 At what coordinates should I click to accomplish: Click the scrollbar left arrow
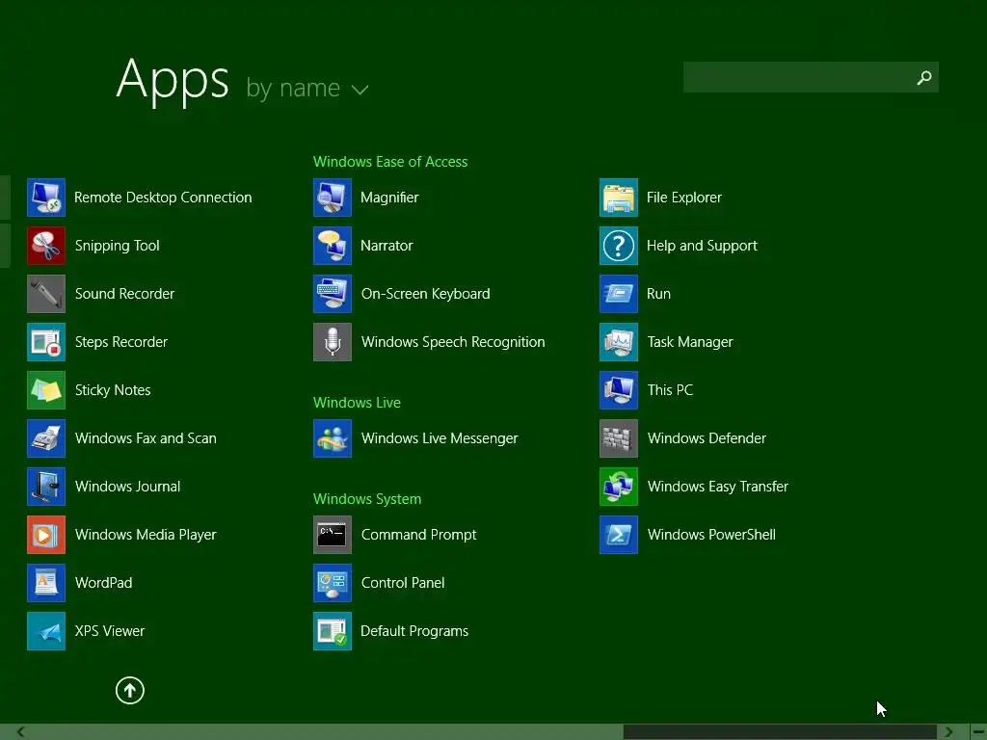click(x=21, y=731)
